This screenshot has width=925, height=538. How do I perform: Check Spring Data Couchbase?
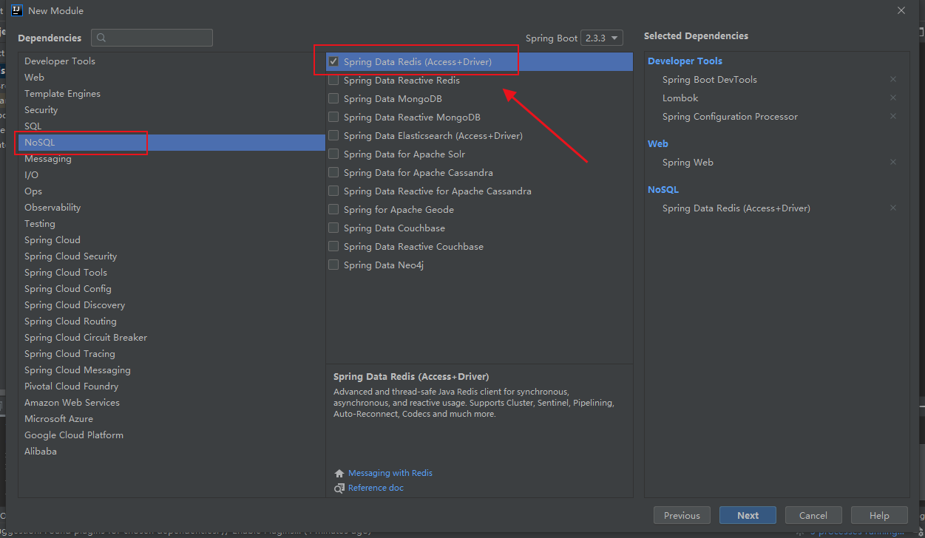click(333, 228)
